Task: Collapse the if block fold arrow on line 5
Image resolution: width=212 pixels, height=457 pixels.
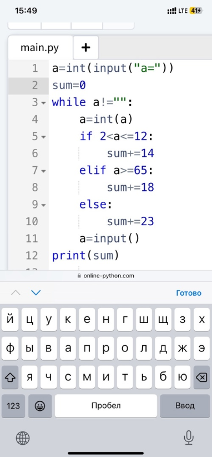Action: pyautogui.click(x=43, y=137)
